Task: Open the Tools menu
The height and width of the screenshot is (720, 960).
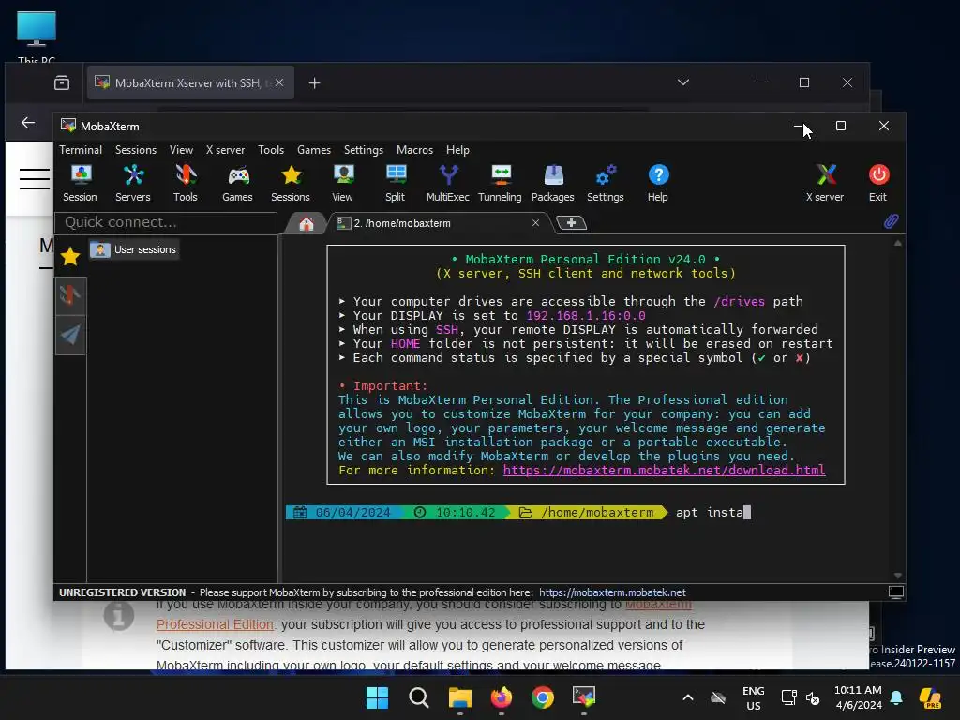Action: click(271, 150)
